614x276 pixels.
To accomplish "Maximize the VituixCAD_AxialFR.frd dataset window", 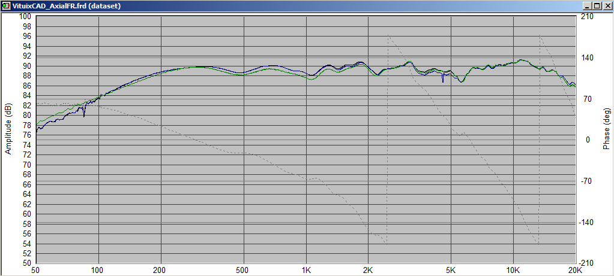I will click(x=597, y=6).
